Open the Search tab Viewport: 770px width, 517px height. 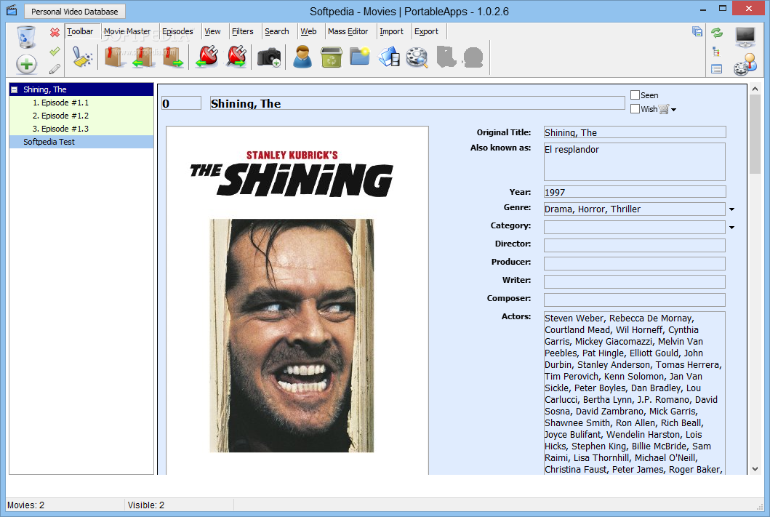click(x=277, y=31)
